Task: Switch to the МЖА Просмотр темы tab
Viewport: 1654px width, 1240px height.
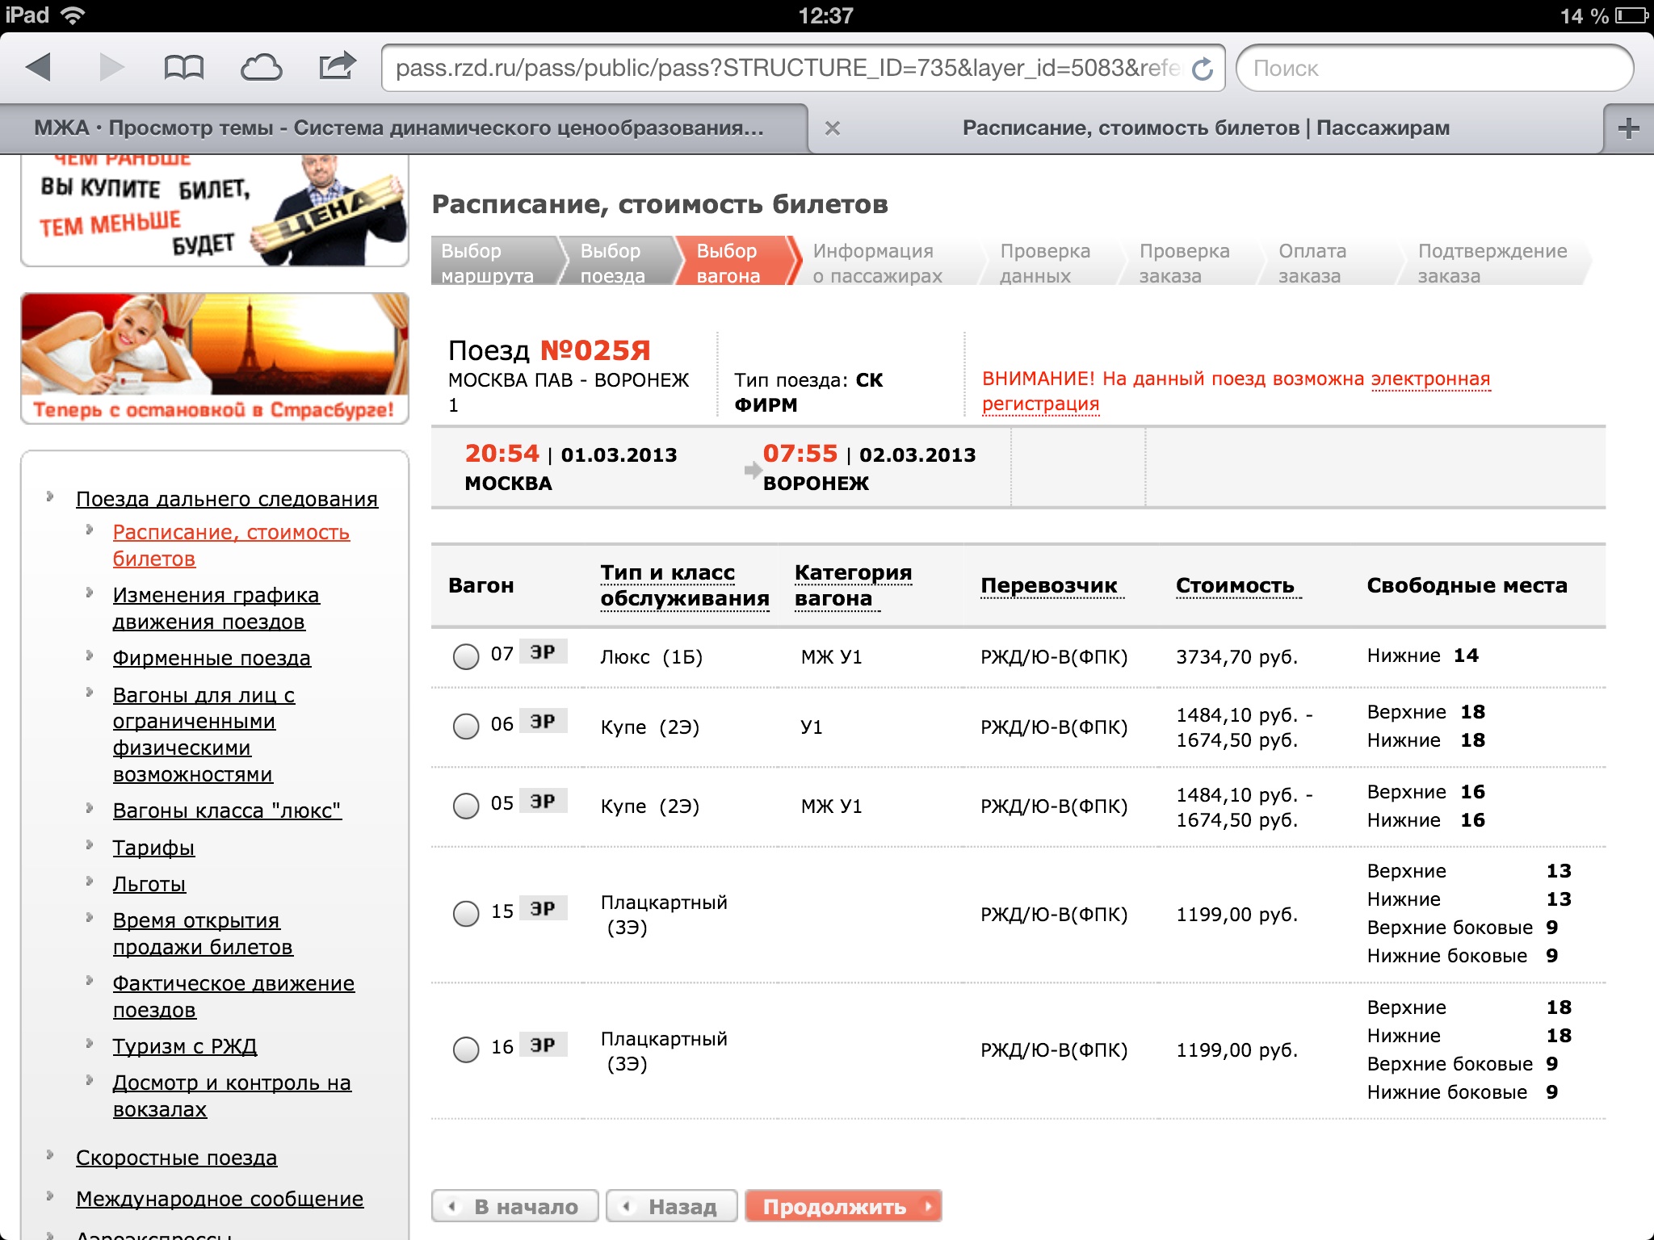Action: tap(399, 128)
